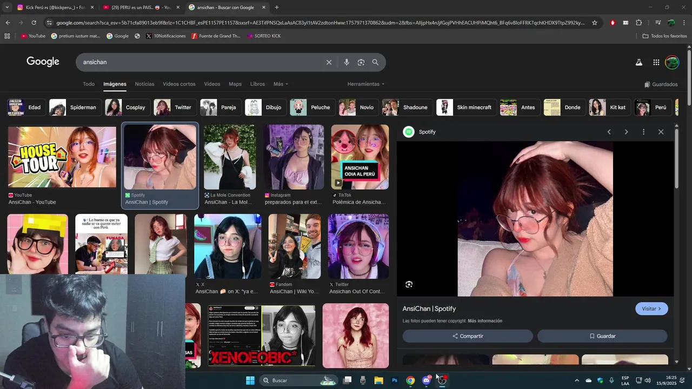The height and width of the screenshot is (389, 692).
Task: Open Guardados saved items link
Action: 661,84
